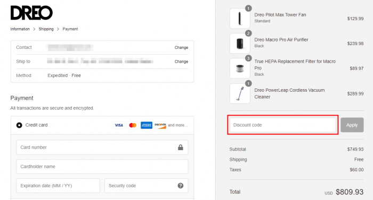Focus the Discount code field

283,125
